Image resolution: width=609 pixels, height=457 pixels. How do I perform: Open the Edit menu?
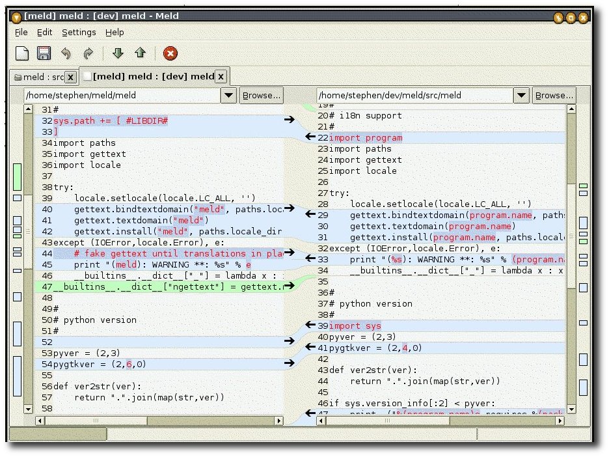tap(44, 33)
